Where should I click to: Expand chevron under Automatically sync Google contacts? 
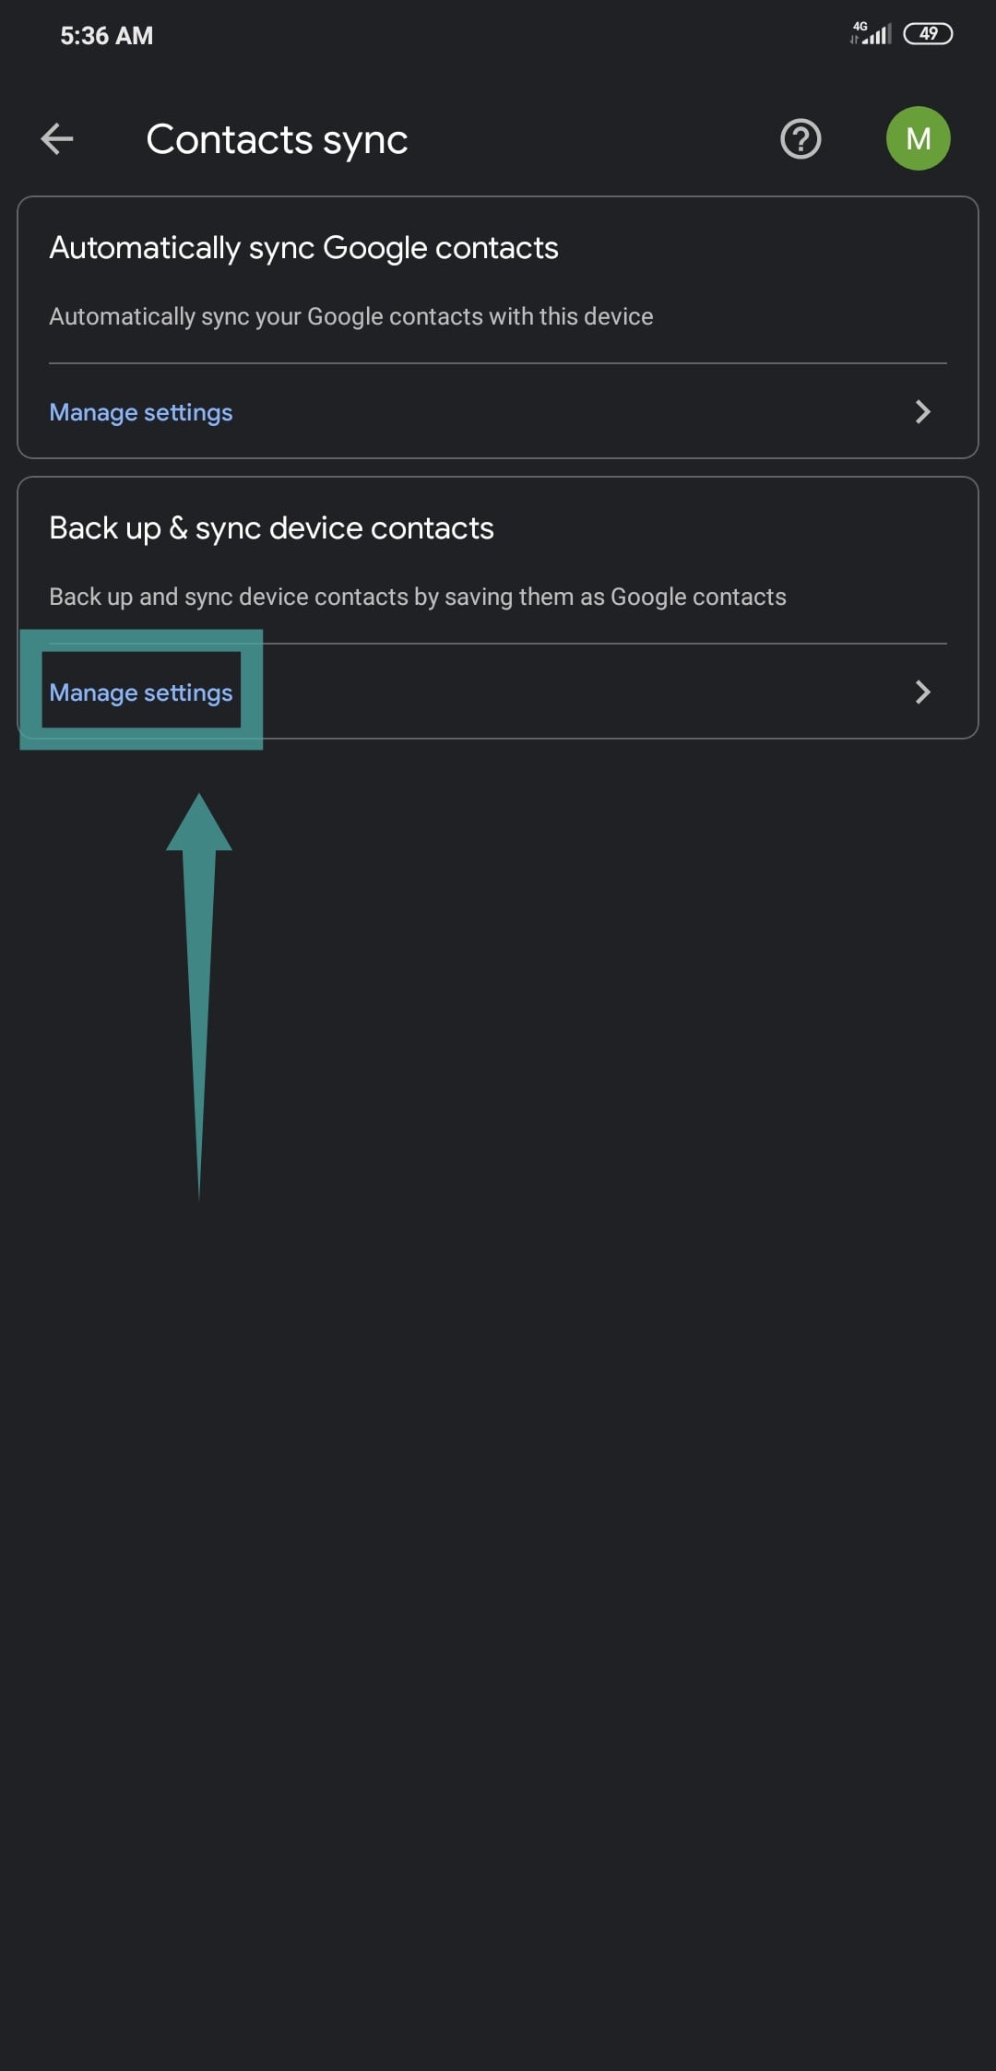pyautogui.click(x=922, y=411)
